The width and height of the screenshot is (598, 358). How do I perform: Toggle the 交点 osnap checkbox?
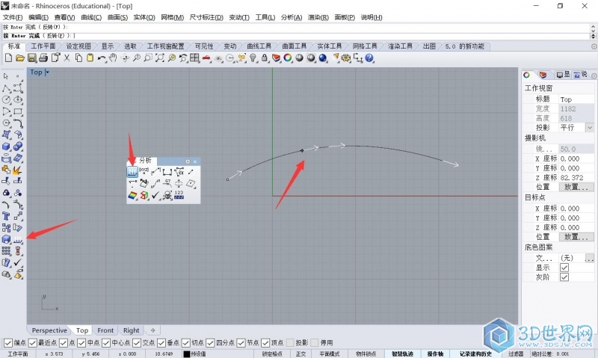[x=137, y=343]
